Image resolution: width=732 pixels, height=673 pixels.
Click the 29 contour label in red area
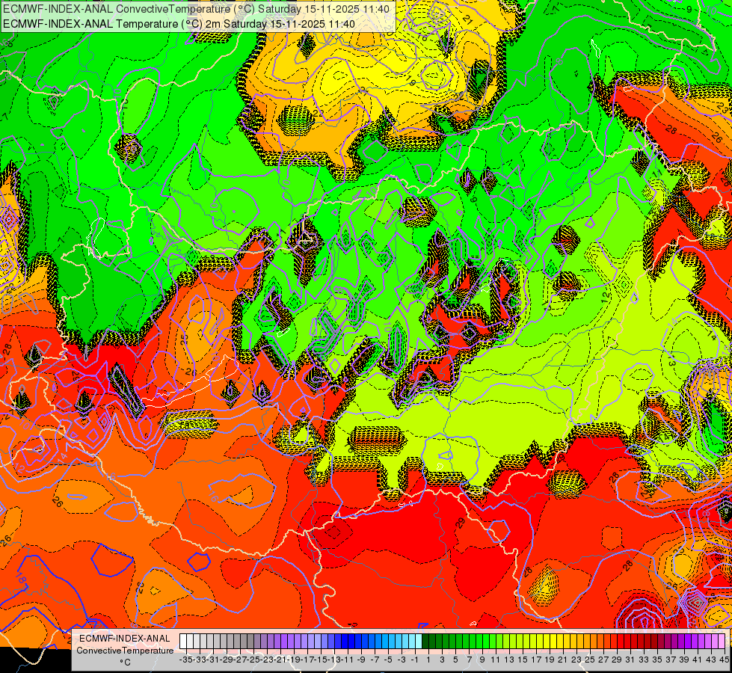tap(461, 523)
